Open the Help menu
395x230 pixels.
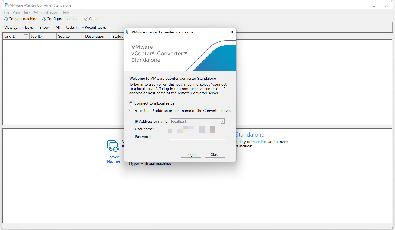(65, 12)
